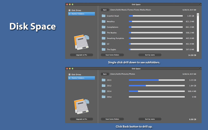This screenshot has height=130, width=208.
Task: Click the 14.36 GB total size
Action: tap(192, 55)
